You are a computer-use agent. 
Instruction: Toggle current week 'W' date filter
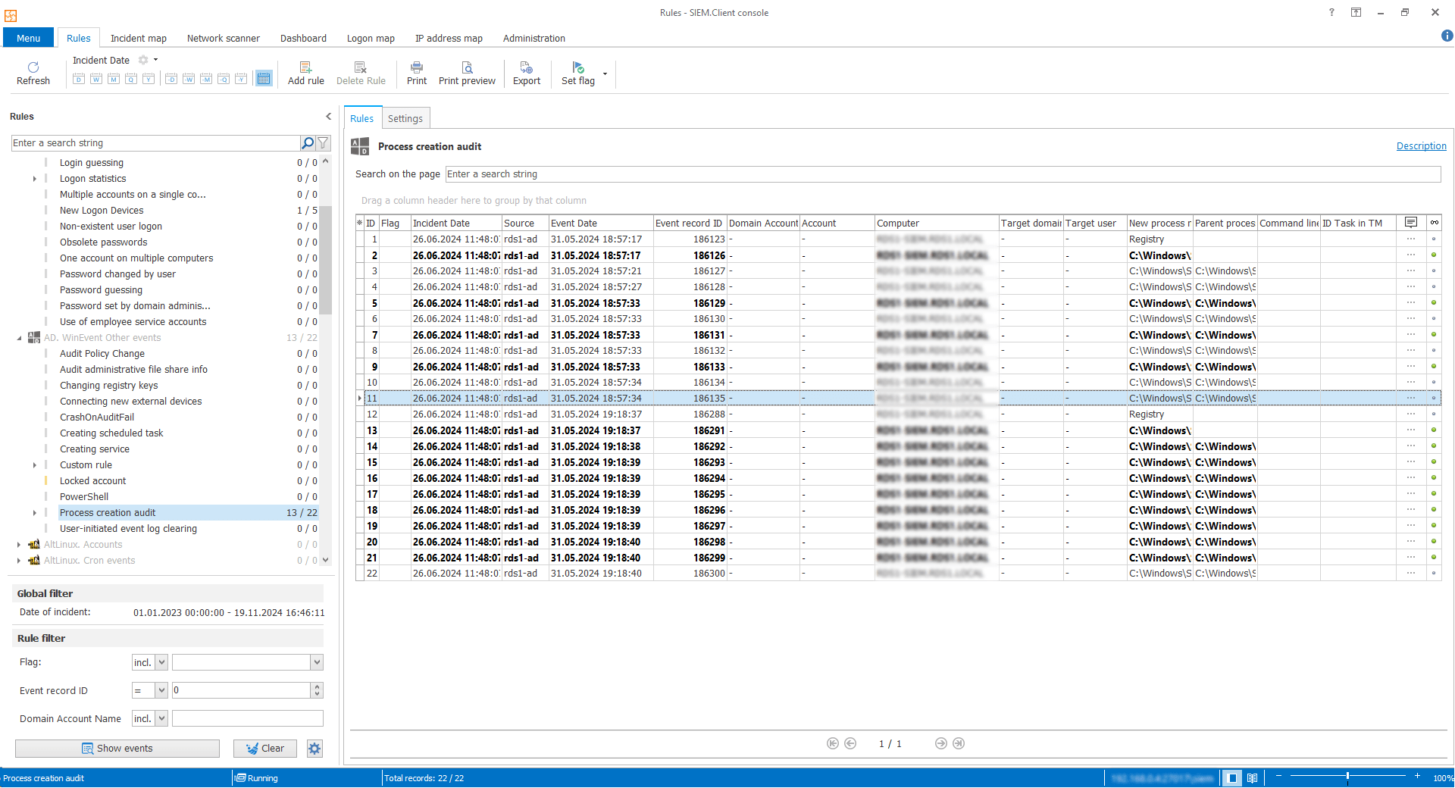(x=96, y=79)
